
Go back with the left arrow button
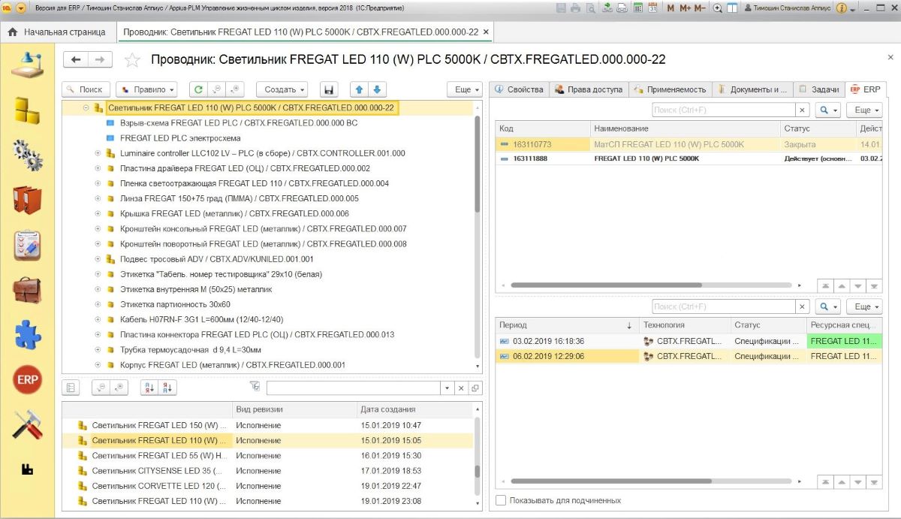[76, 60]
